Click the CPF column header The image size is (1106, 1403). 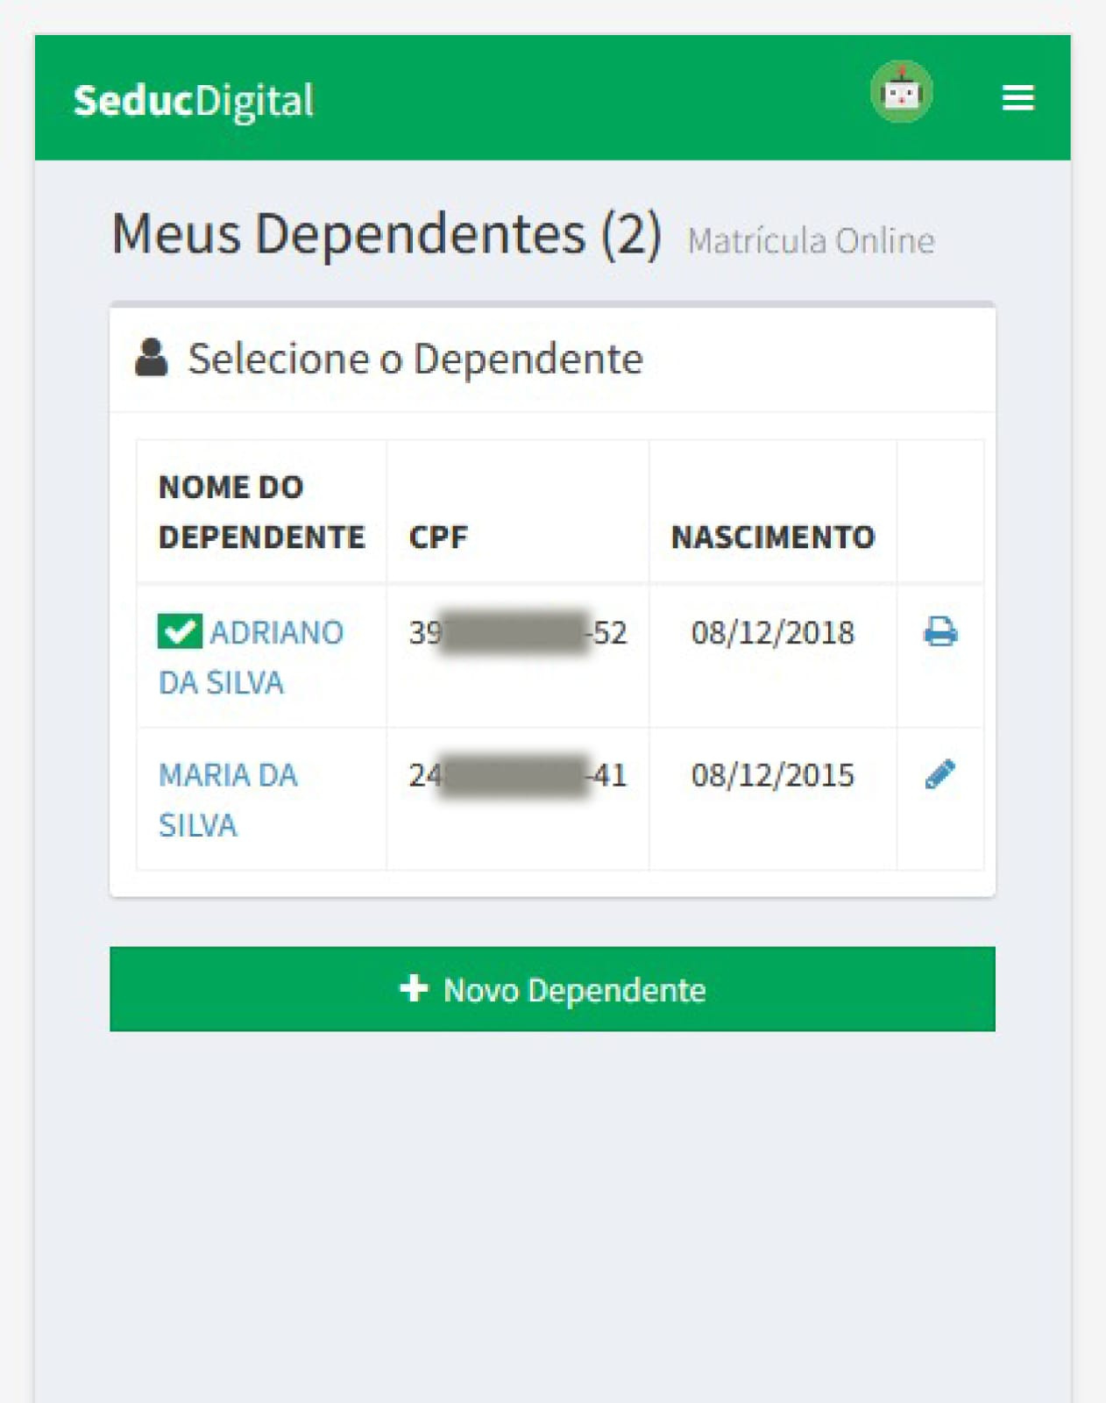[x=438, y=537]
